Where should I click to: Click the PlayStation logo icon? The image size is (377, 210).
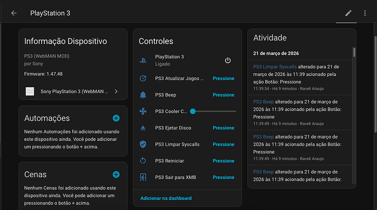click(143, 60)
